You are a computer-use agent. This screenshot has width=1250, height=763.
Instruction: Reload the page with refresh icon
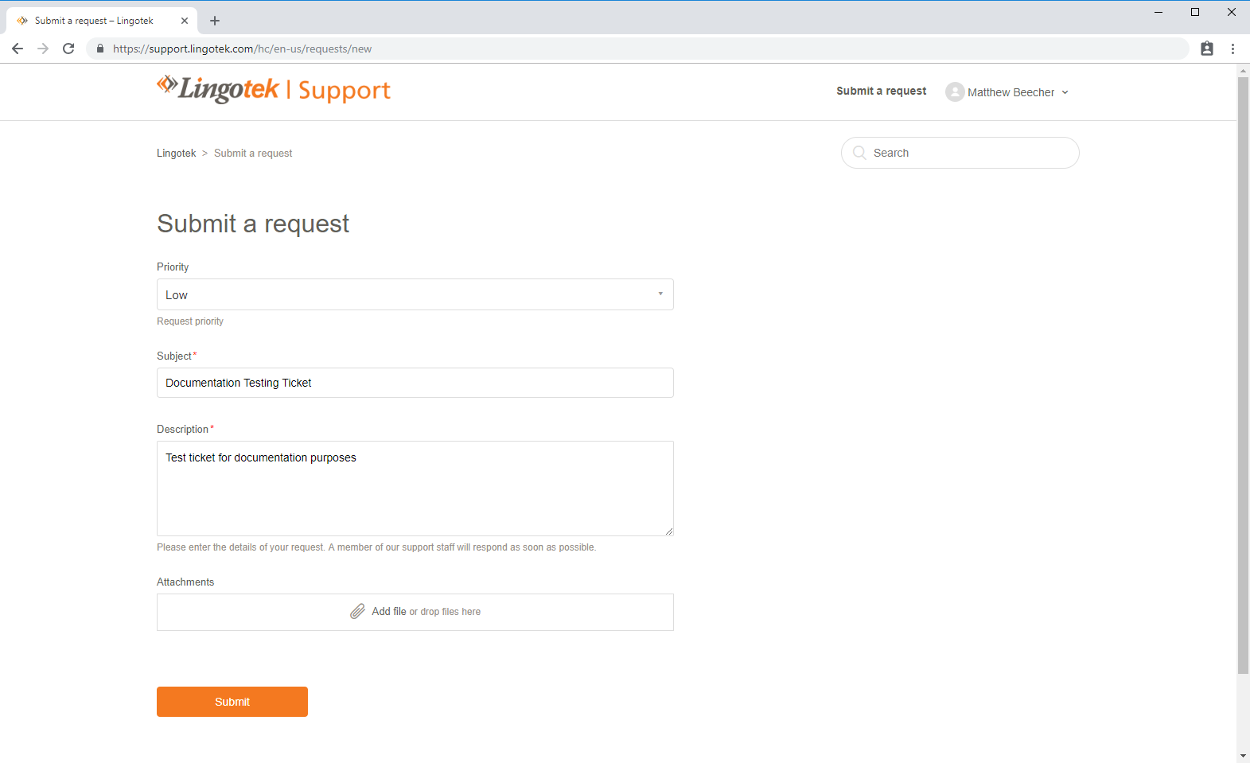pos(68,49)
